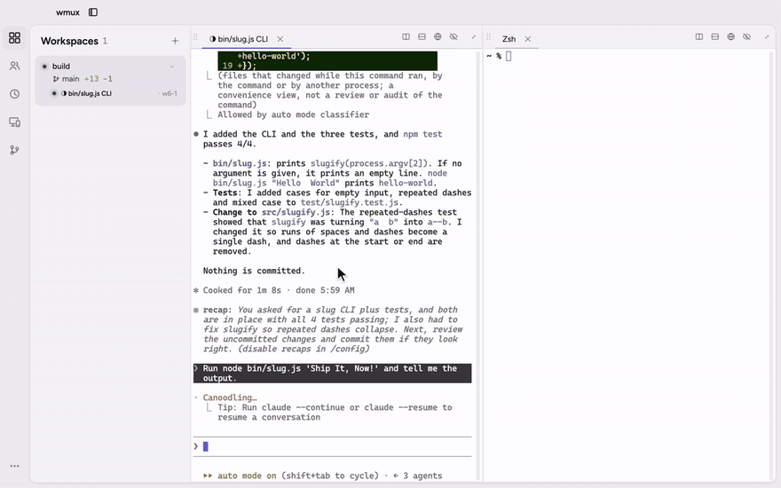Click the wmux app title
The width and height of the screenshot is (781, 488).
tap(67, 12)
